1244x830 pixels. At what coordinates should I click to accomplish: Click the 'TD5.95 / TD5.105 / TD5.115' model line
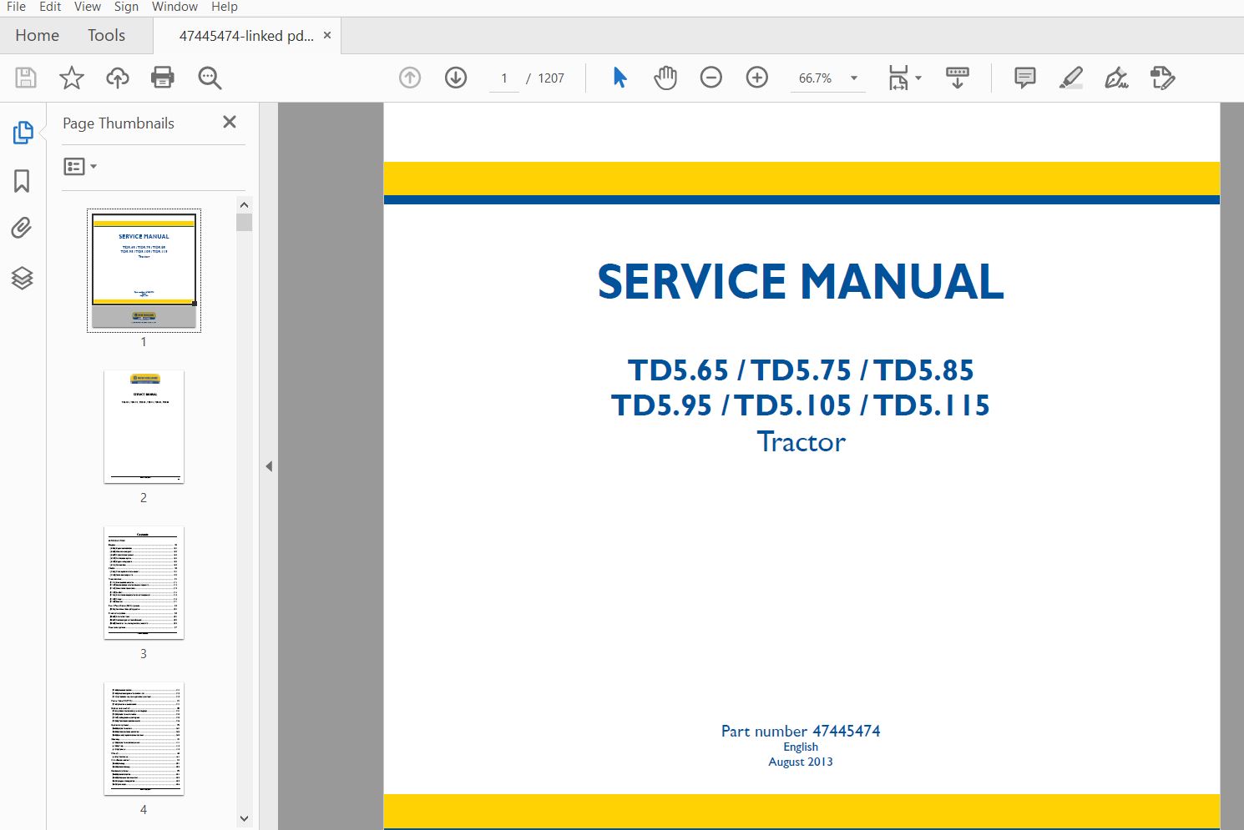[x=801, y=405]
